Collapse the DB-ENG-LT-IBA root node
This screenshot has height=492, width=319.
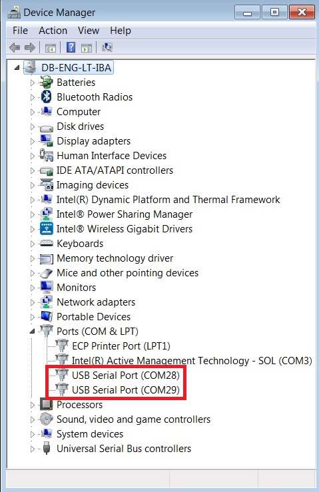point(17,67)
